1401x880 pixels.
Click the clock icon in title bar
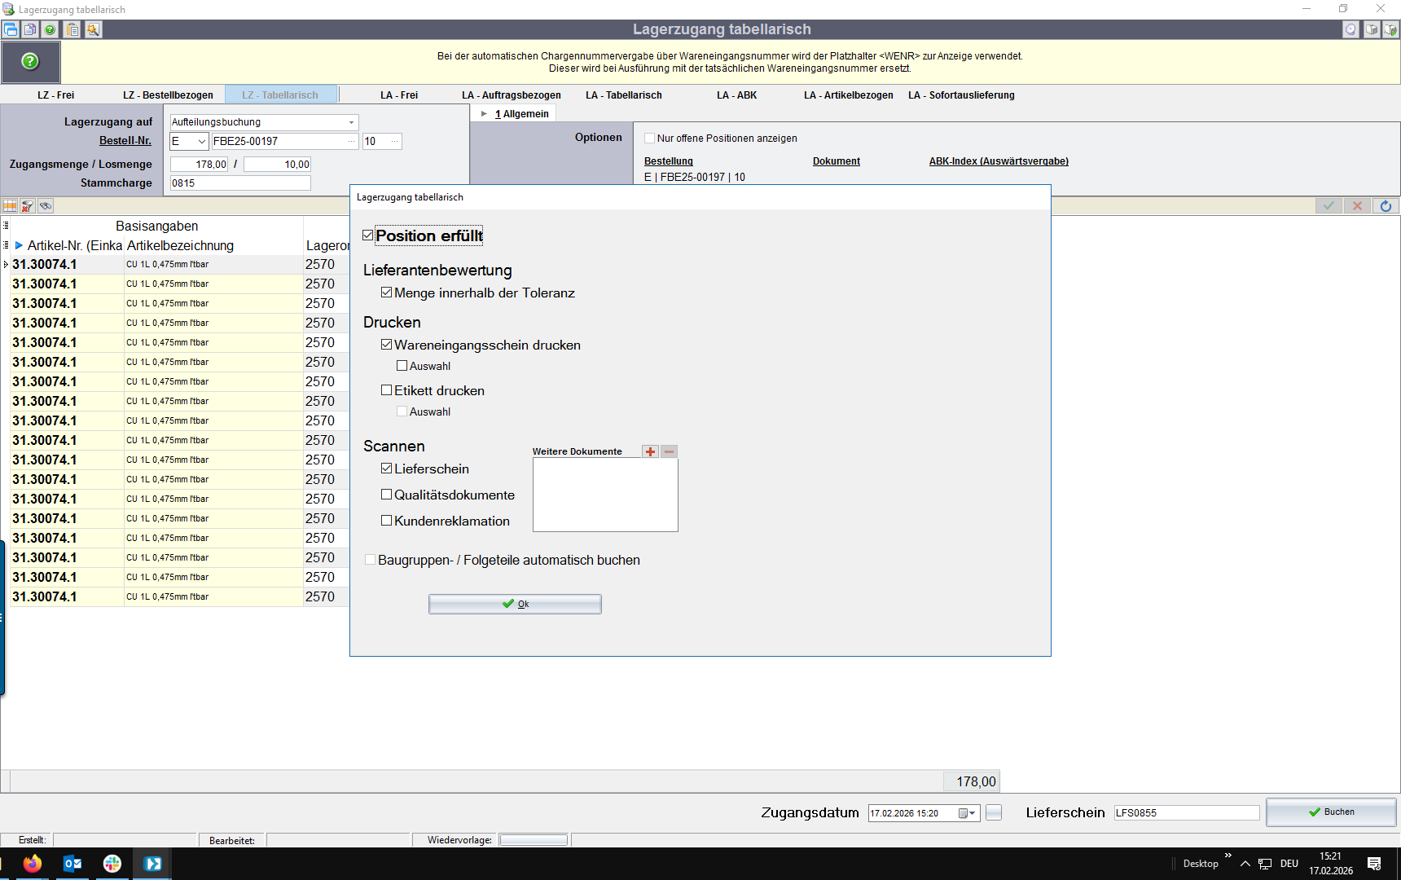[1350, 29]
